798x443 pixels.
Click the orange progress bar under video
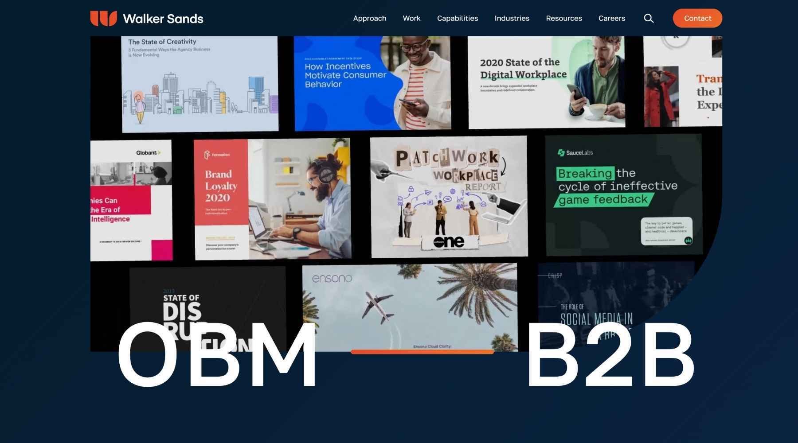click(x=422, y=352)
